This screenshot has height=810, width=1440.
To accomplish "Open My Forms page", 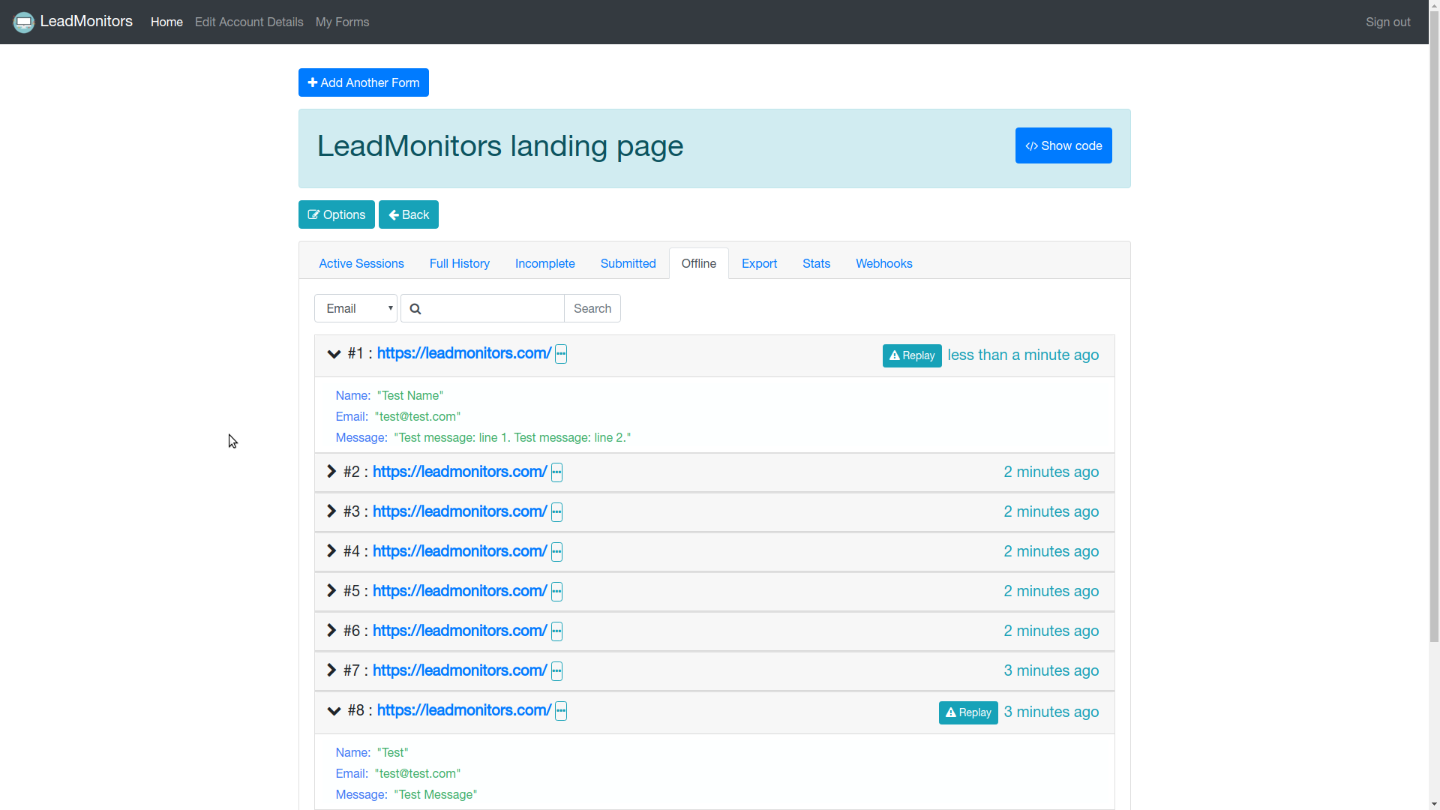I will click(343, 22).
